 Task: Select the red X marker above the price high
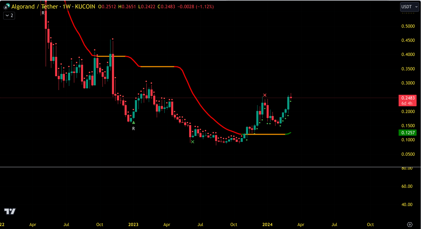coord(265,95)
